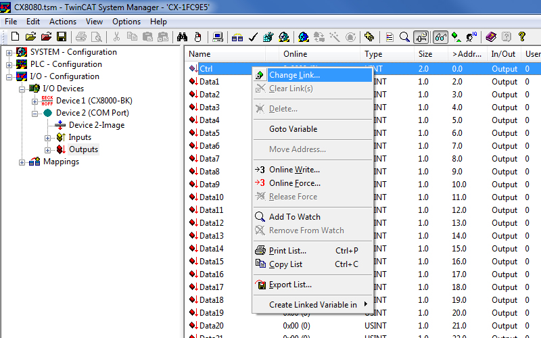This screenshot has width=541, height=338.
Task: Sort by the In/Out column header
Action: (504, 54)
